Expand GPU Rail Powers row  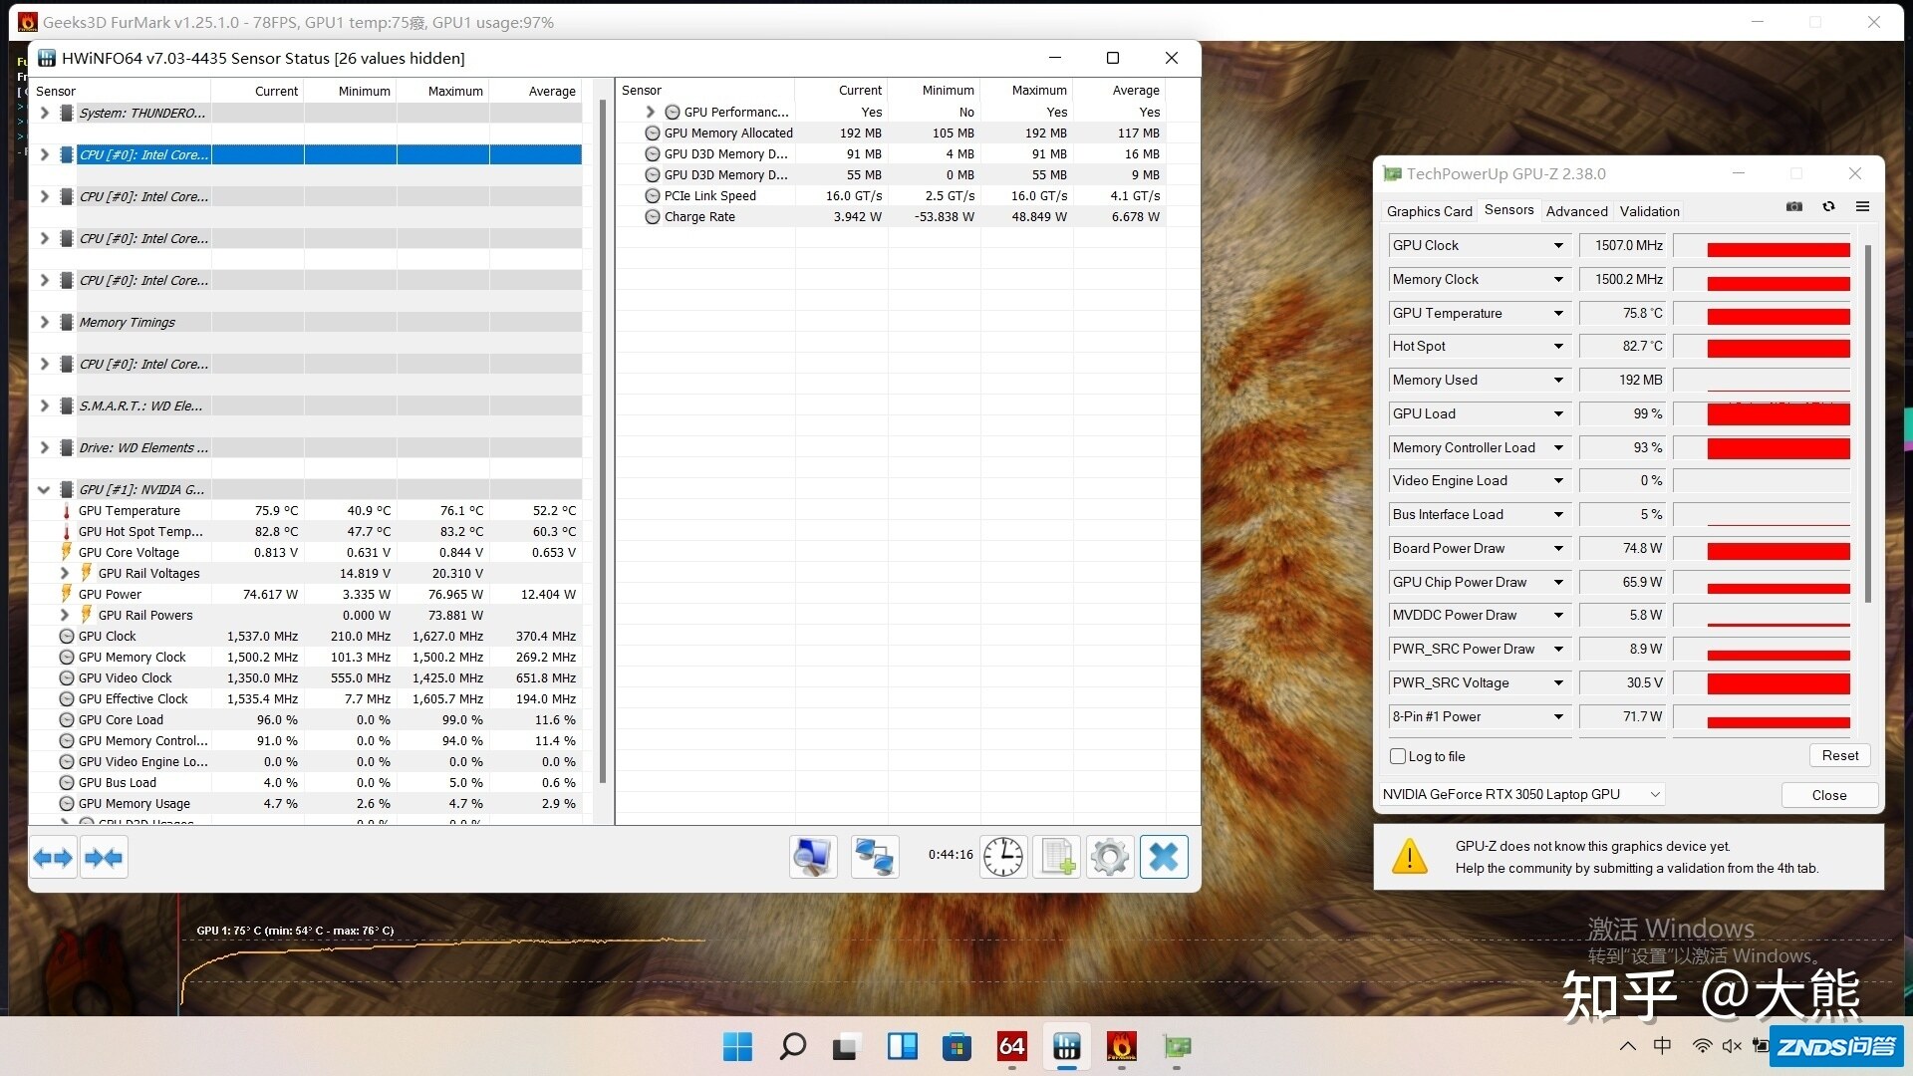pyautogui.click(x=65, y=615)
